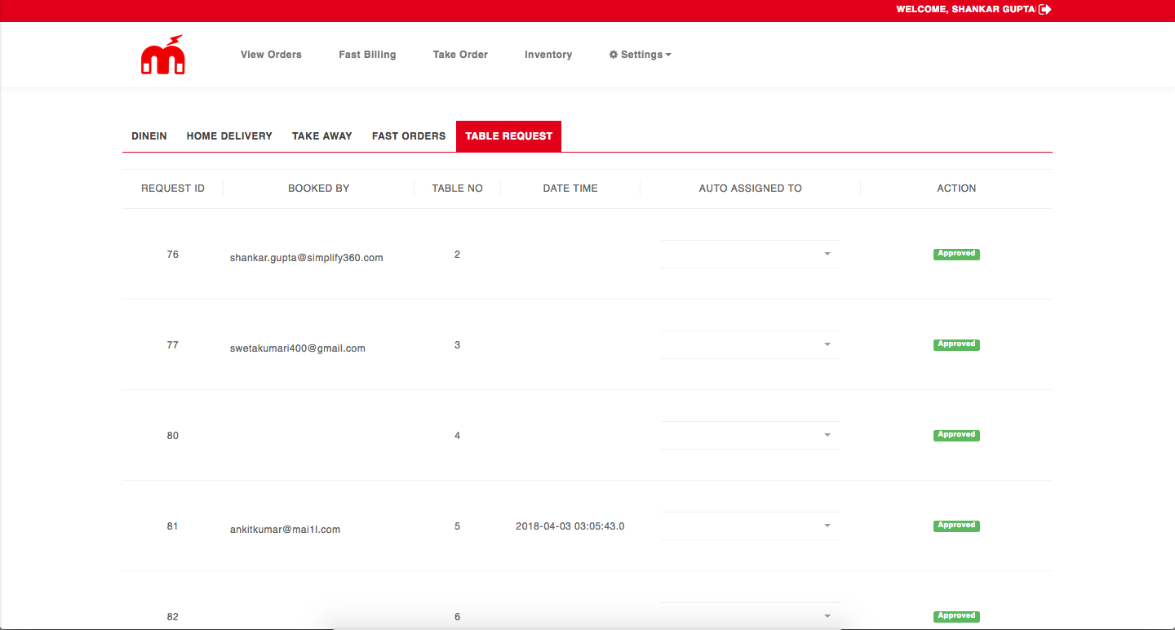Switch to the FAST ORDERS tab
The image size is (1175, 630).
[409, 136]
